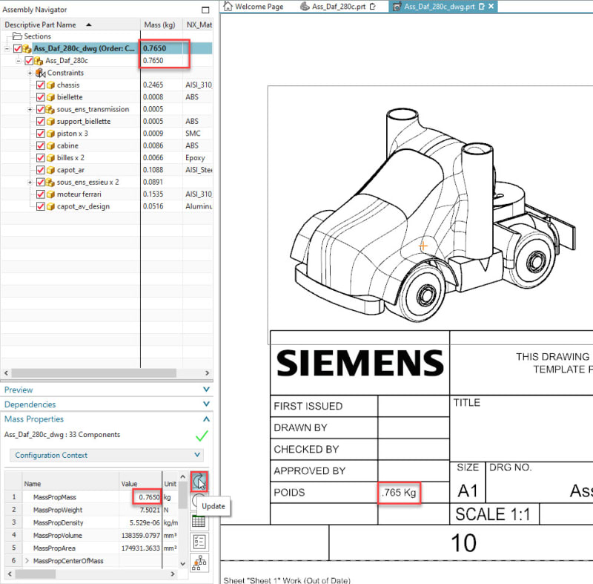Expand the sous_ens_essieu x 2 subassembly
This screenshot has height=584, width=593.
(30, 182)
